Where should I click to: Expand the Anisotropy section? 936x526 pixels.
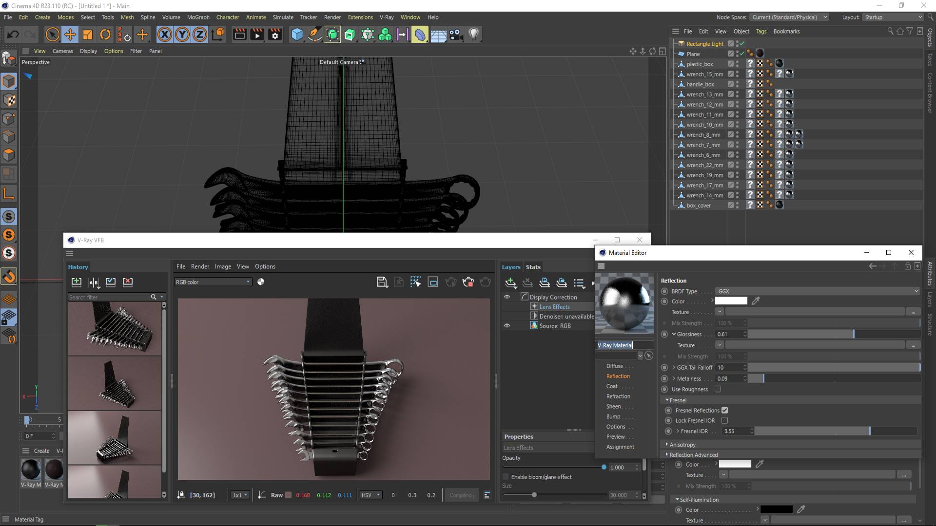[x=682, y=445]
